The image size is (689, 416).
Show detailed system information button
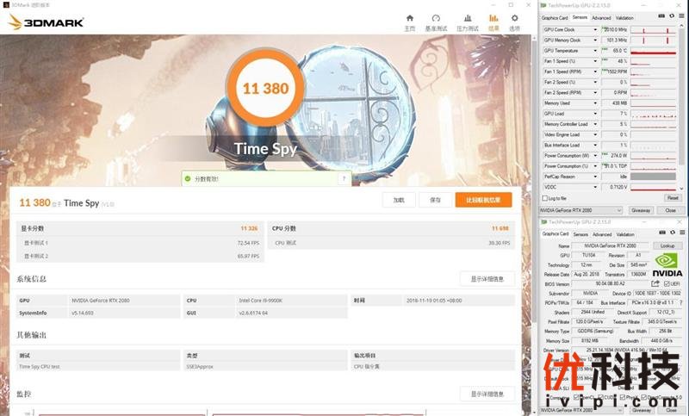coord(487,279)
